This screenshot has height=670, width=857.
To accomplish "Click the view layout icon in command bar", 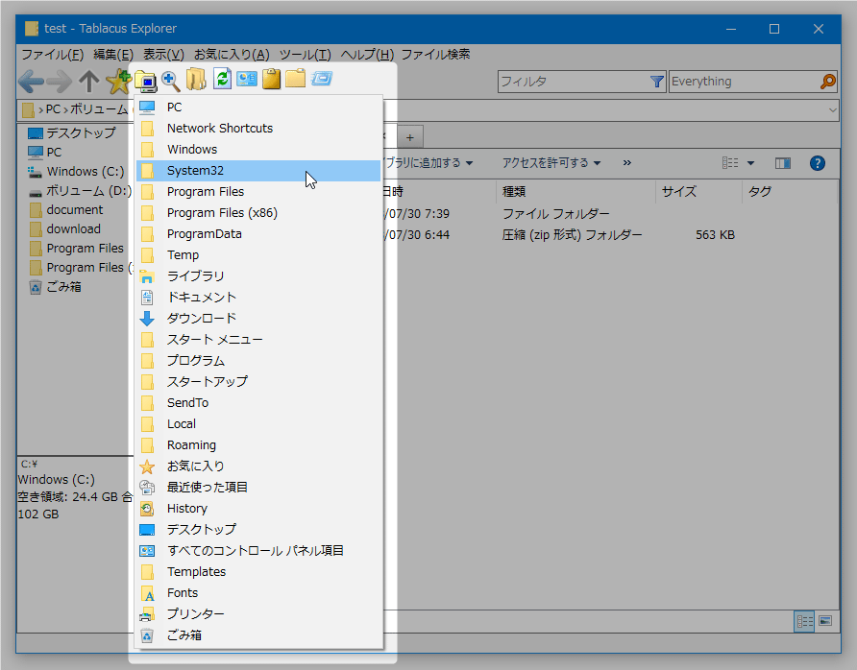I will [729, 163].
